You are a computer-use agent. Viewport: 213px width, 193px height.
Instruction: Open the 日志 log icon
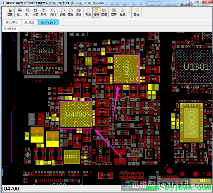tap(136, 12)
